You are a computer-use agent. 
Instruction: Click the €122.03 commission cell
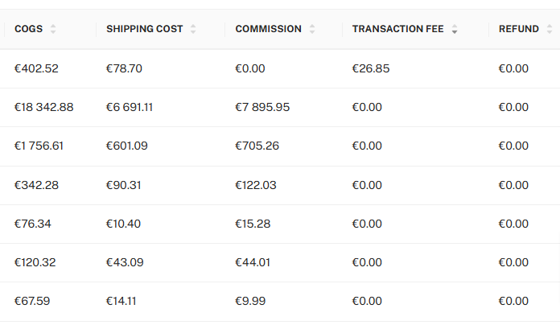(x=256, y=185)
